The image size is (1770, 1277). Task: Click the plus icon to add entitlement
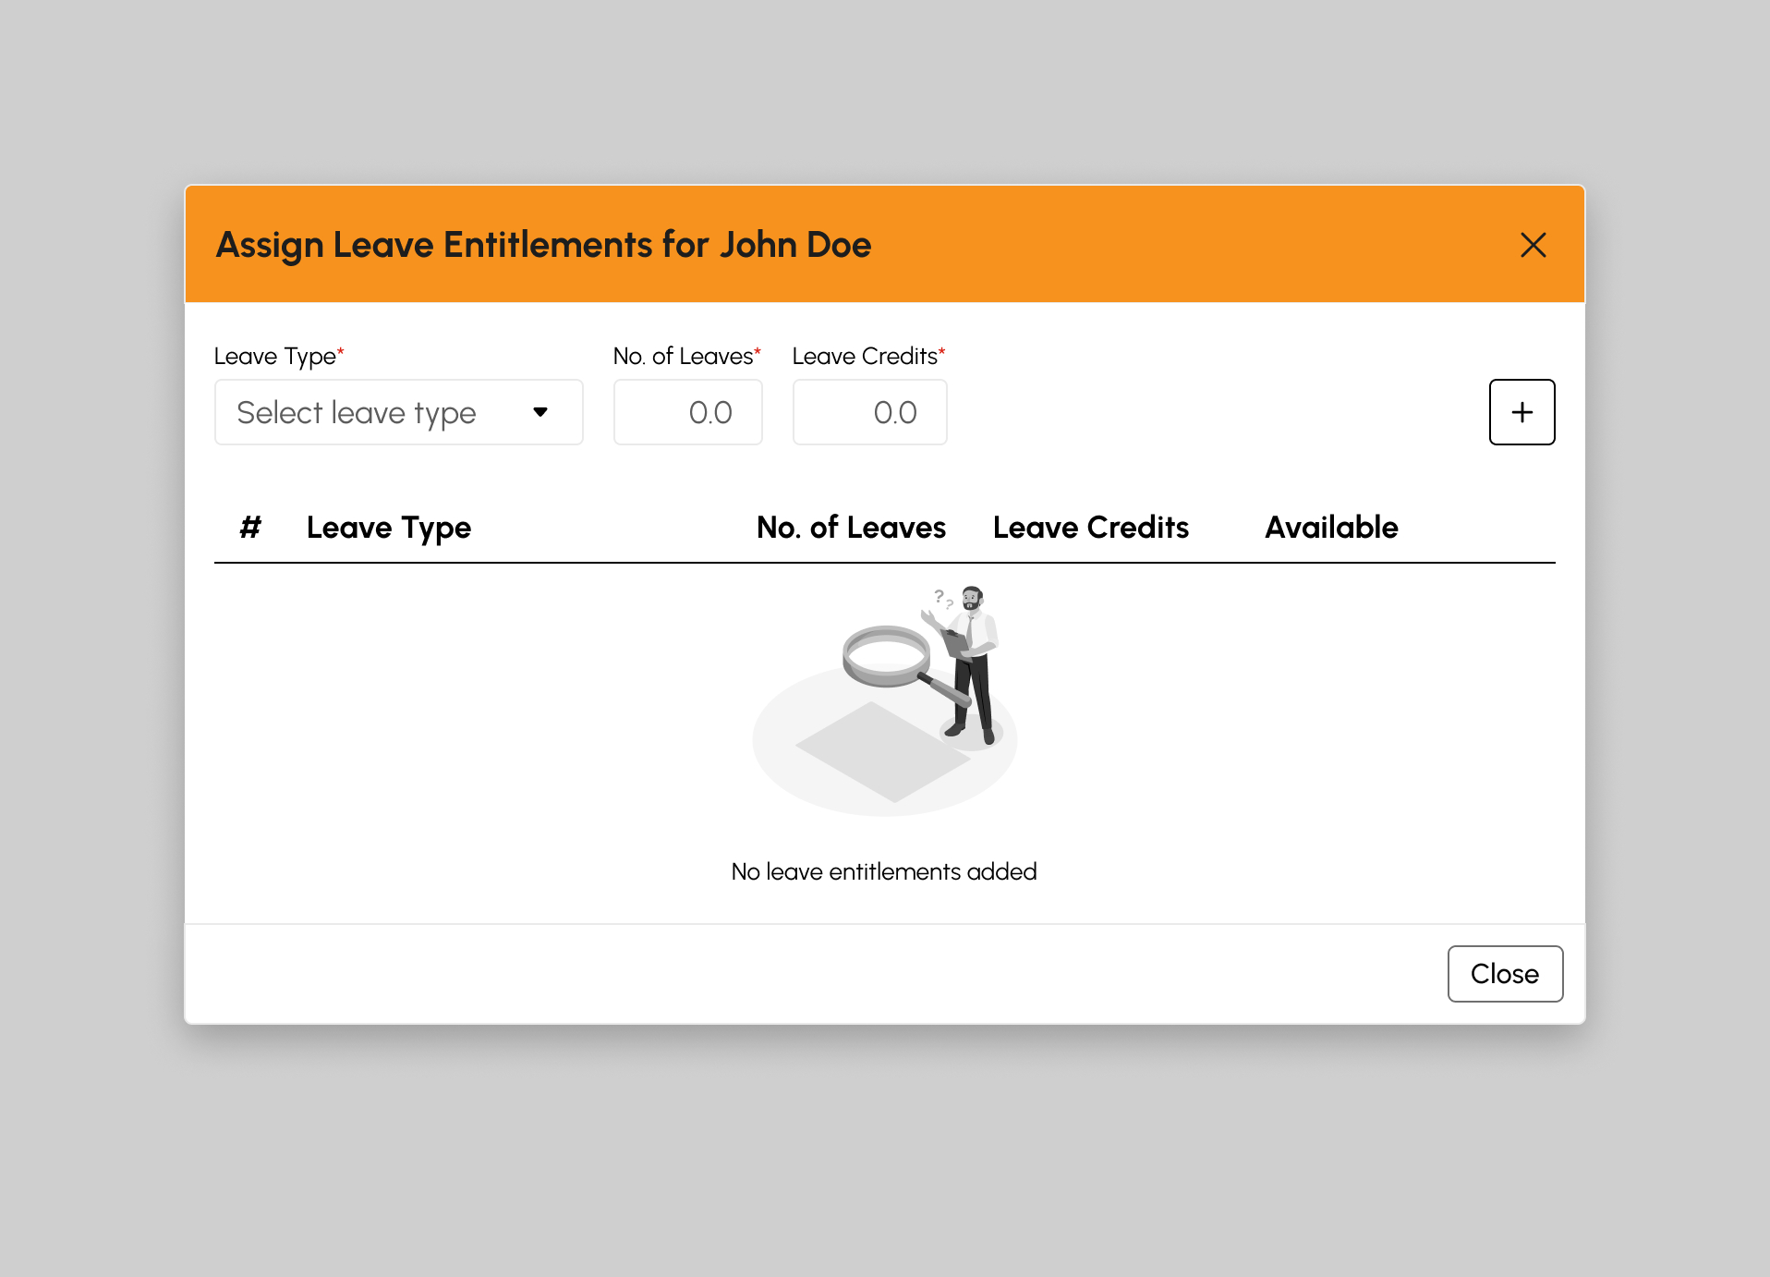click(x=1521, y=412)
